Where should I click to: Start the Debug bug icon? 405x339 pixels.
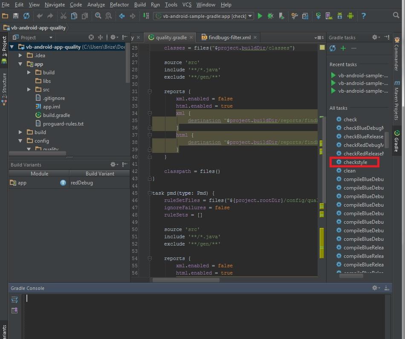tap(271, 16)
